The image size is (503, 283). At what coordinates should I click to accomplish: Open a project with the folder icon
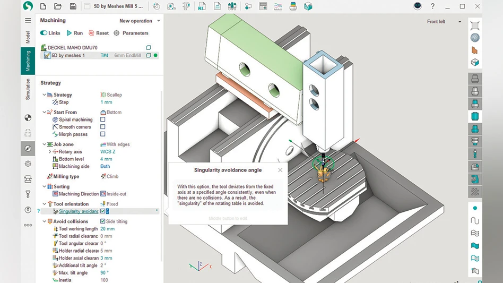(57, 6)
